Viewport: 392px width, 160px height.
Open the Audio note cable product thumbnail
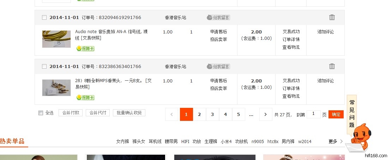coord(56,39)
